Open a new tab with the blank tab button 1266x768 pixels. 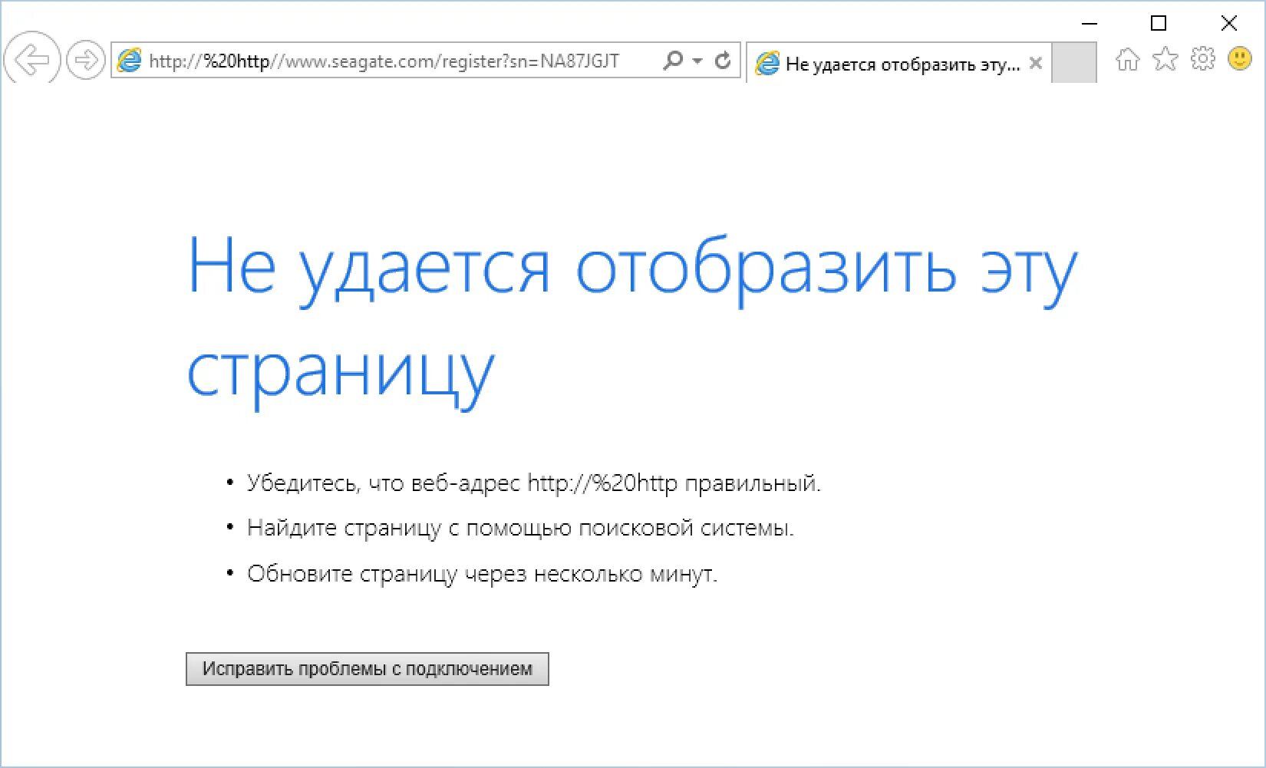tap(1073, 63)
